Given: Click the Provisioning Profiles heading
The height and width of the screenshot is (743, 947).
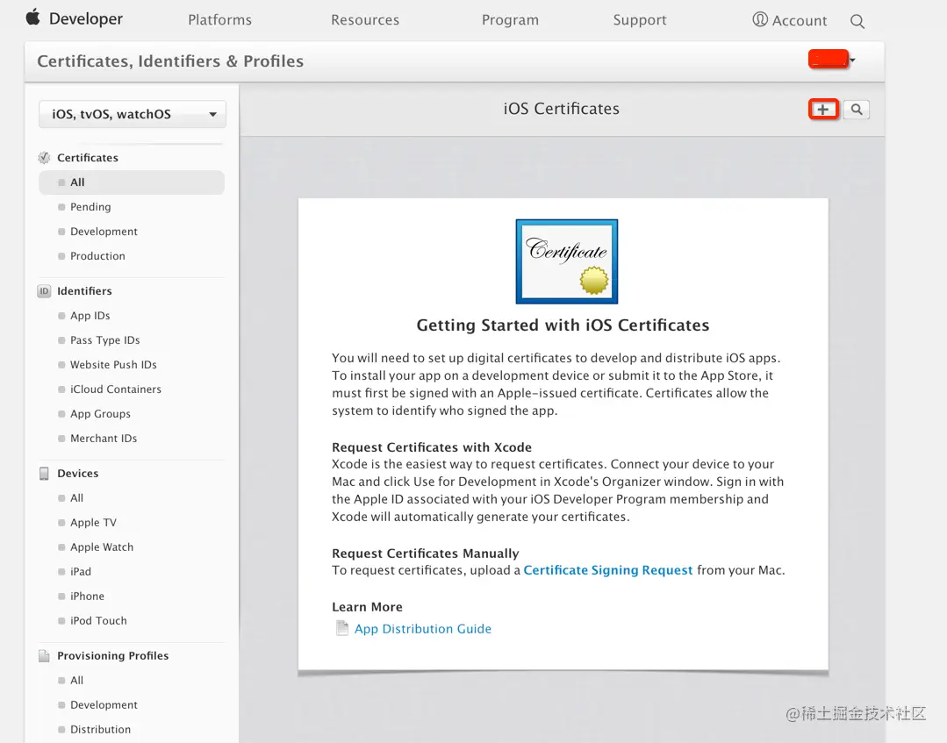Looking at the screenshot, I should coord(113,655).
